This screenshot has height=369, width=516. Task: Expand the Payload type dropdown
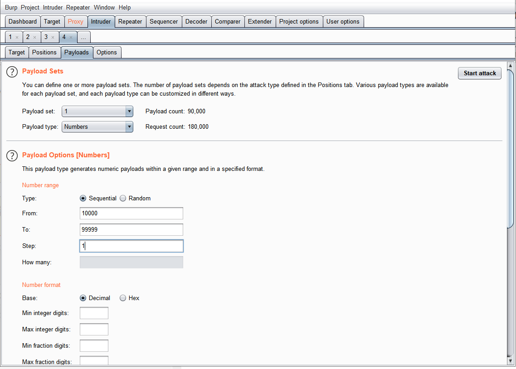[129, 127]
